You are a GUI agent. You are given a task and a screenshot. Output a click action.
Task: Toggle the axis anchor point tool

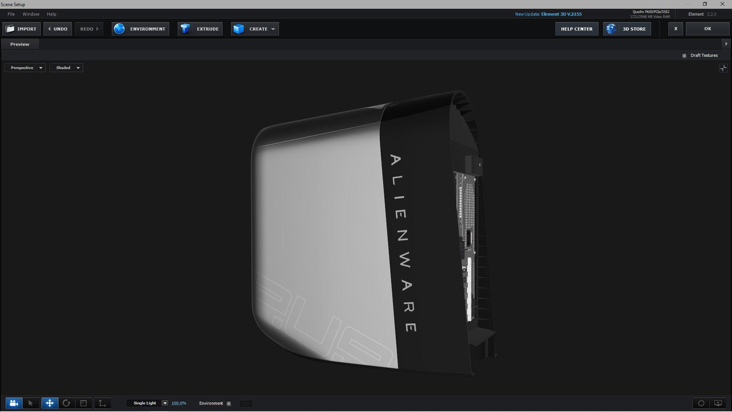[102, 403]
